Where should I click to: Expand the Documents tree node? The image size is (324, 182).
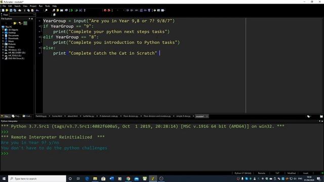tap(3, 35)
